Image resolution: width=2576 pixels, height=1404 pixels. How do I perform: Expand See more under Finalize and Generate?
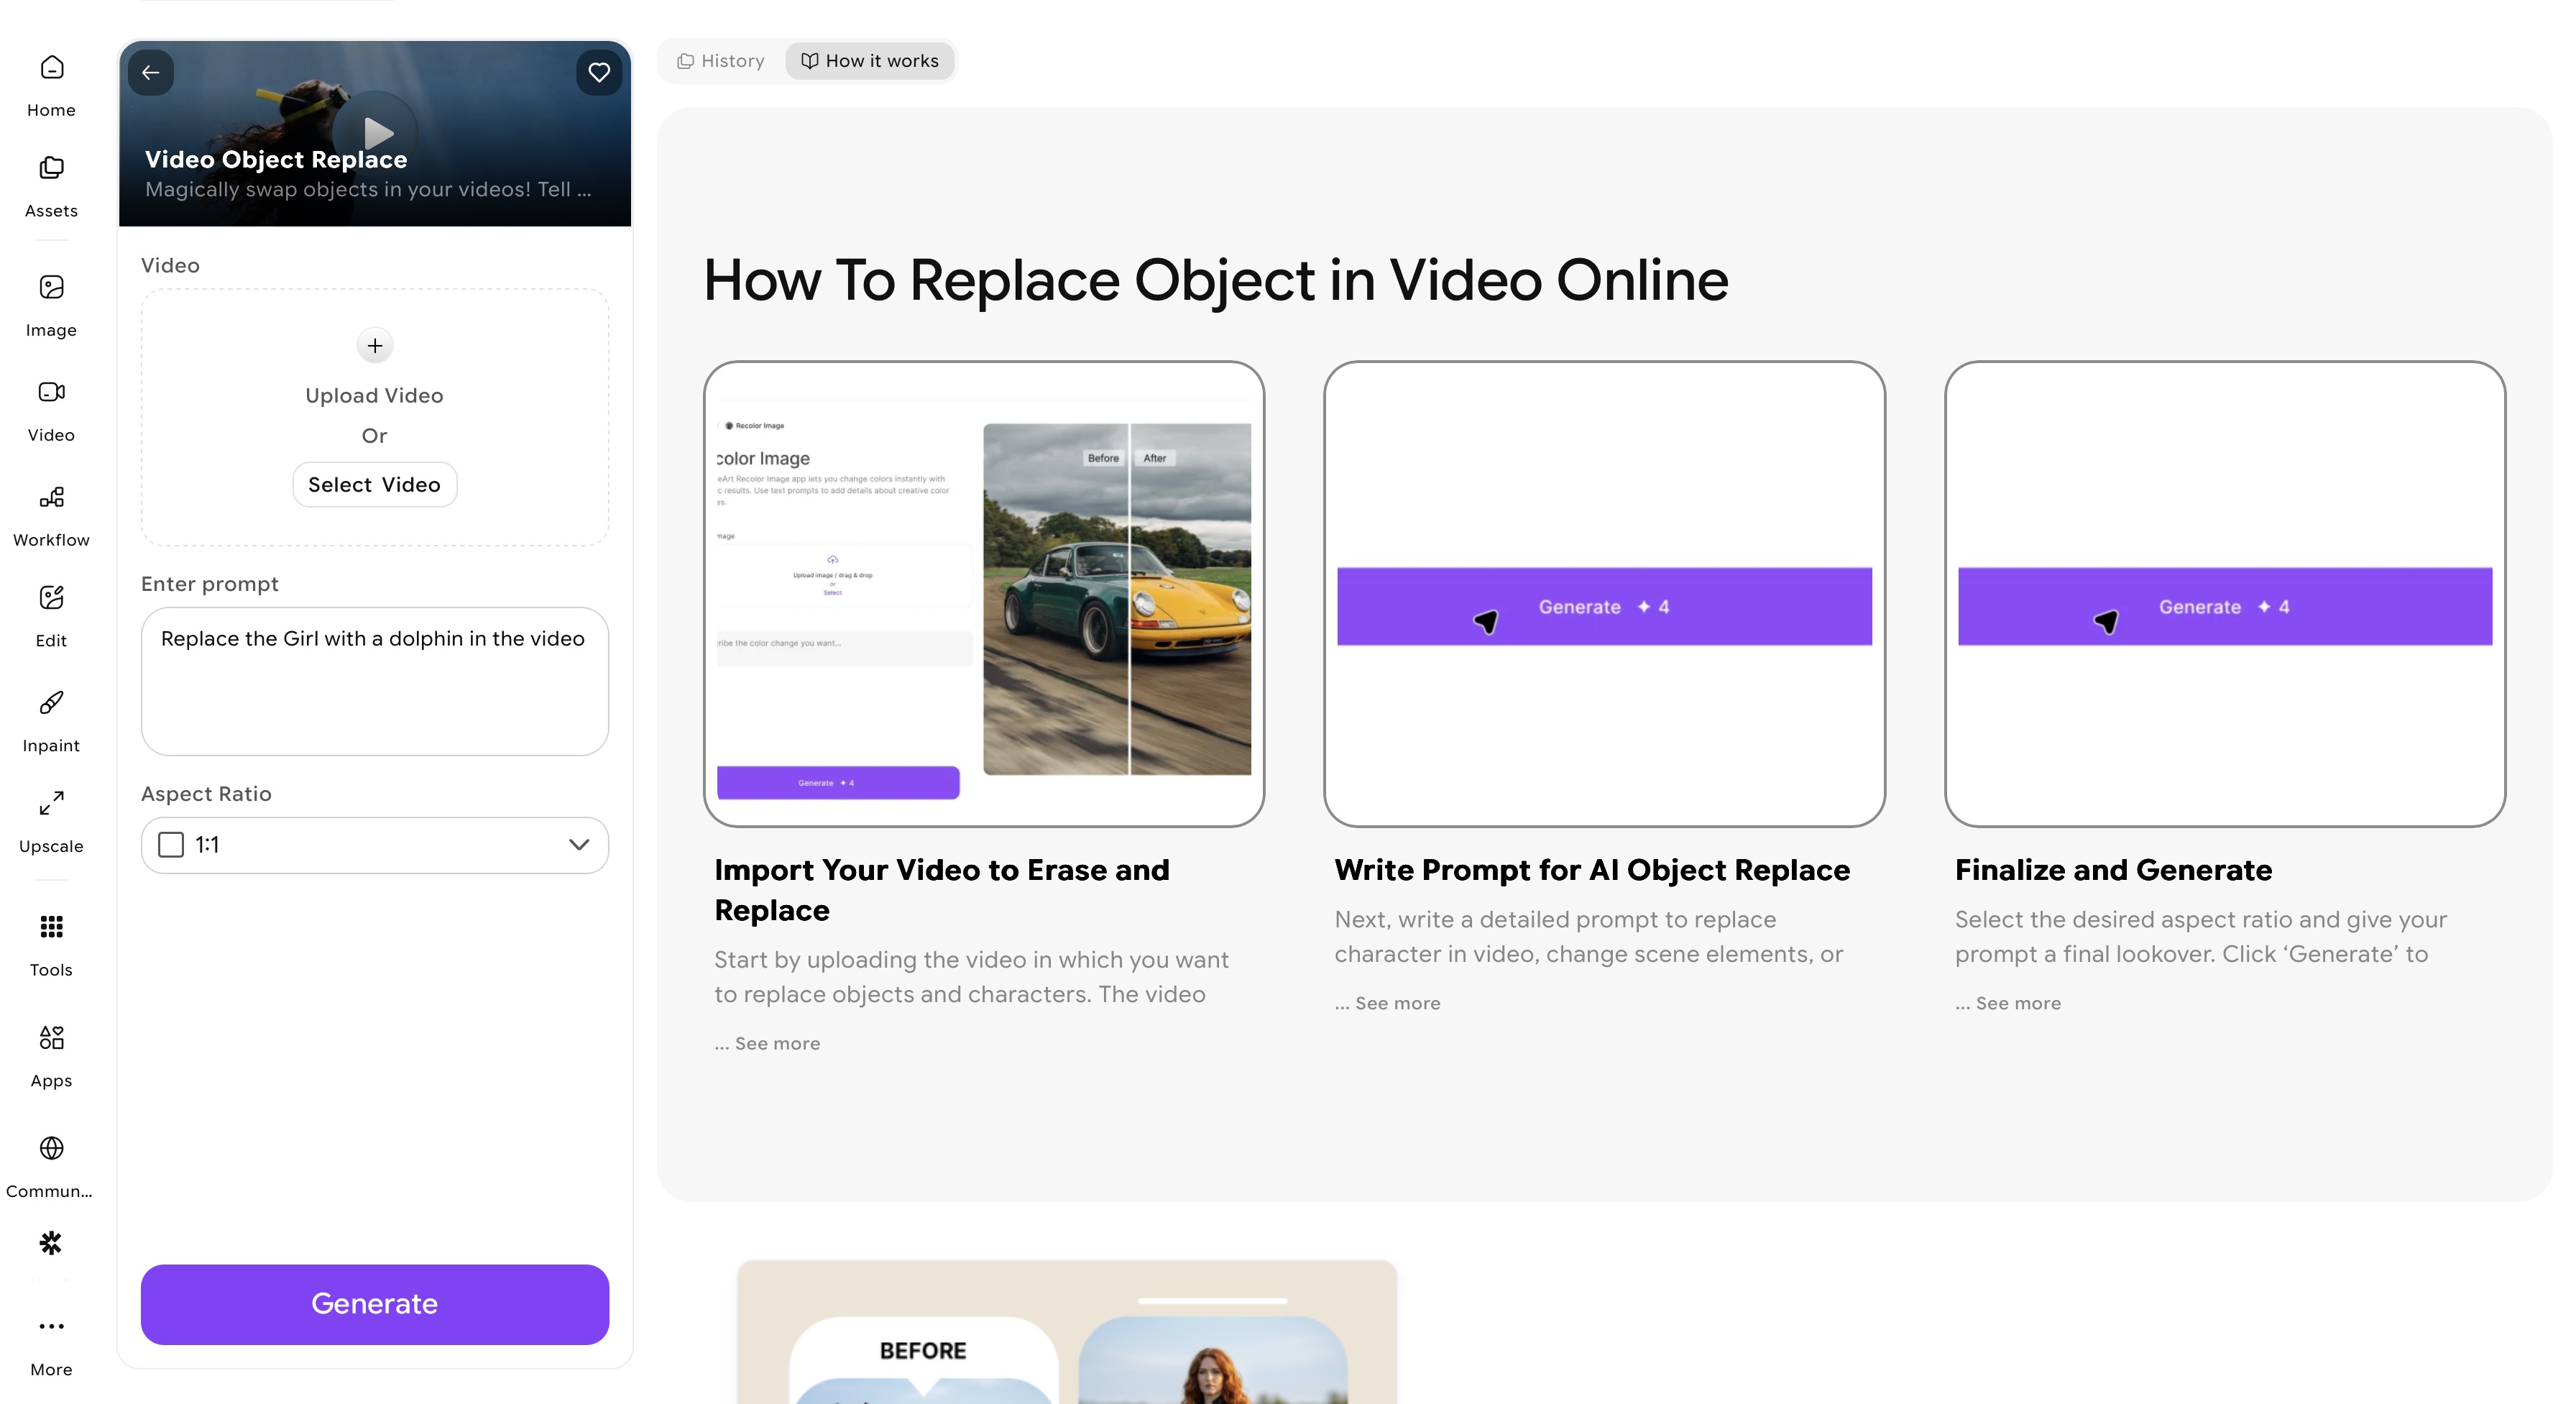click(2017, 1003)
